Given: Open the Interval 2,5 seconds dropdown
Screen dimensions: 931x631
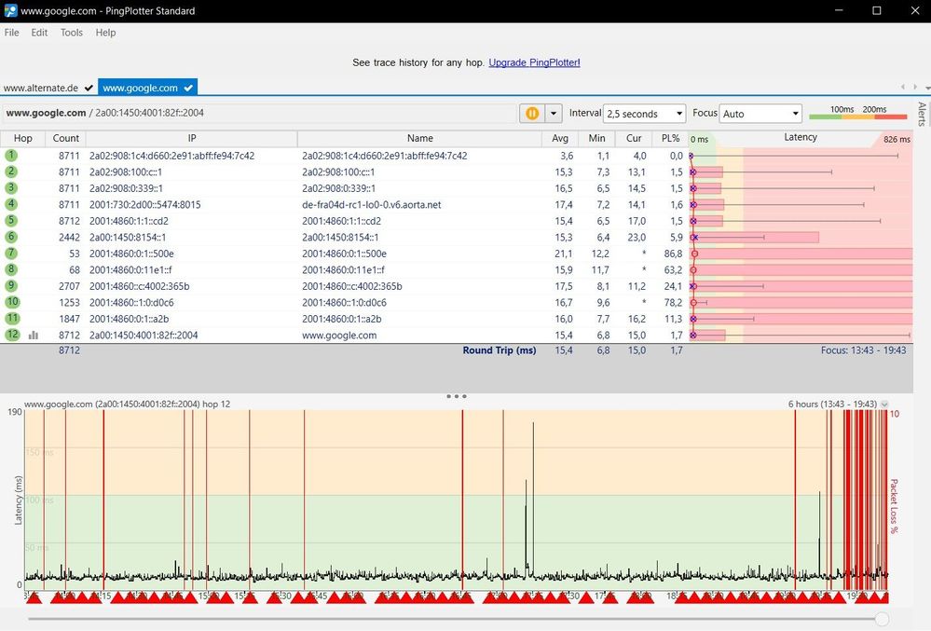Looking at the screenshot, I should 644,114.
